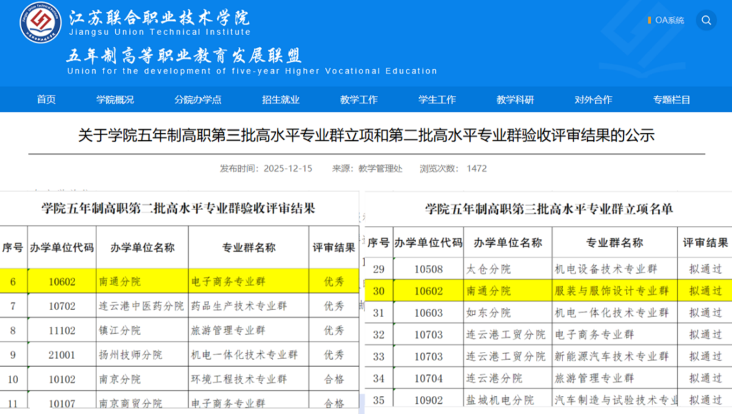Screen dimensions: 732x414
Task: Click the 五年制高等职业教育发展联盟 banner text
Action: coord(184,56)
